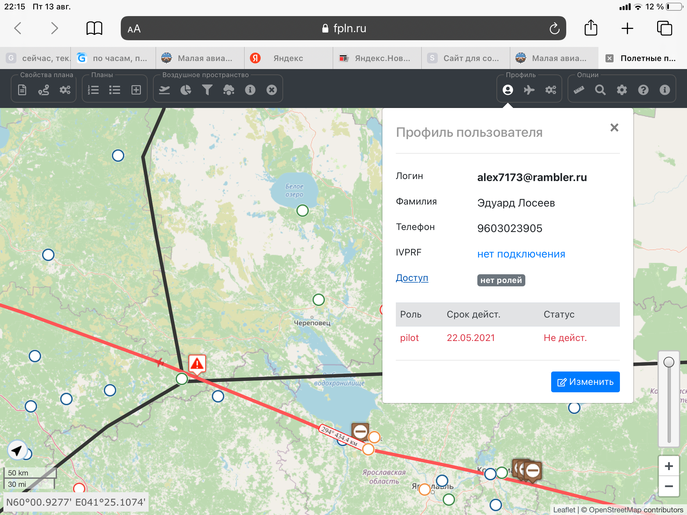
Task: Open the Доступ access link
Action: click(x=412, y=278)
